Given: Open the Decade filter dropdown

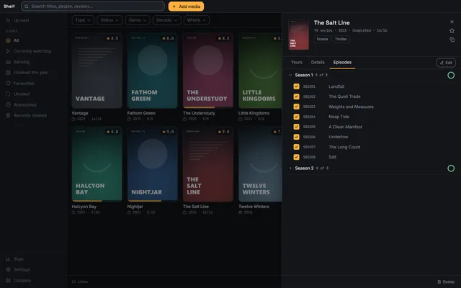Looking at the screenshot, I should click(x=166, y=20).
